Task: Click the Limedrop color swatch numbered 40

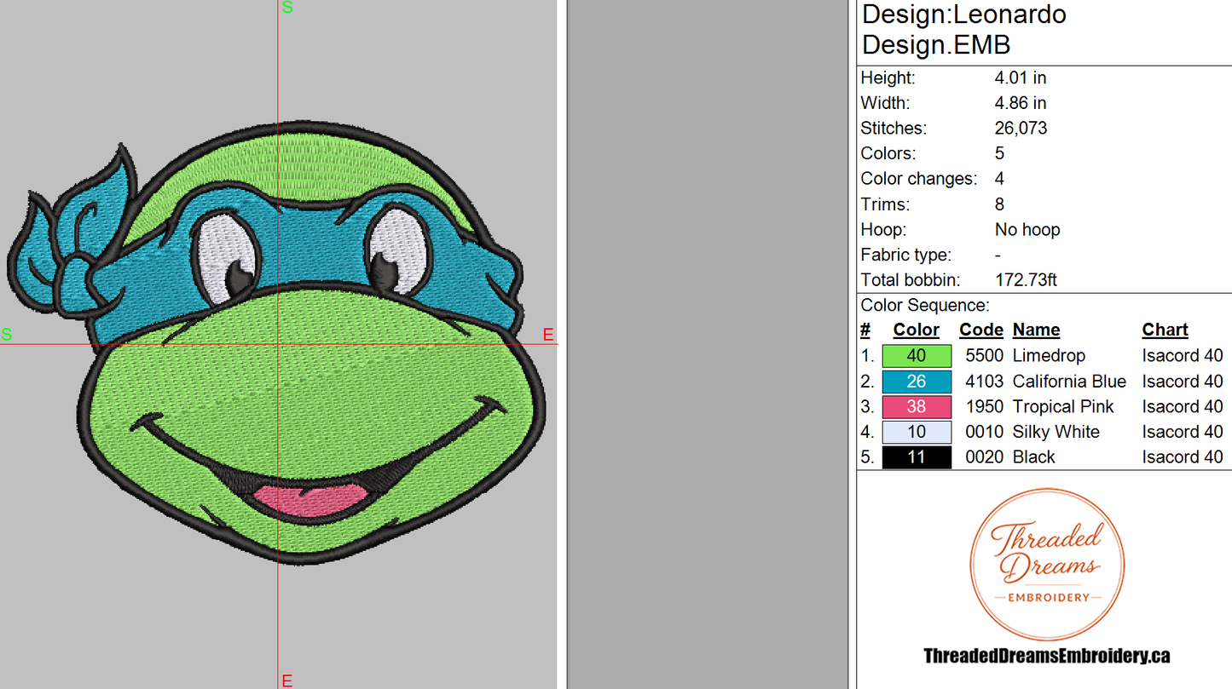Action: [x=917, y=356]
